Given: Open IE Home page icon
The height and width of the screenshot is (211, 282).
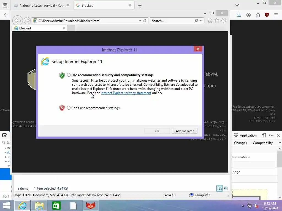Looking at the screenshot, I should (210, 20).
